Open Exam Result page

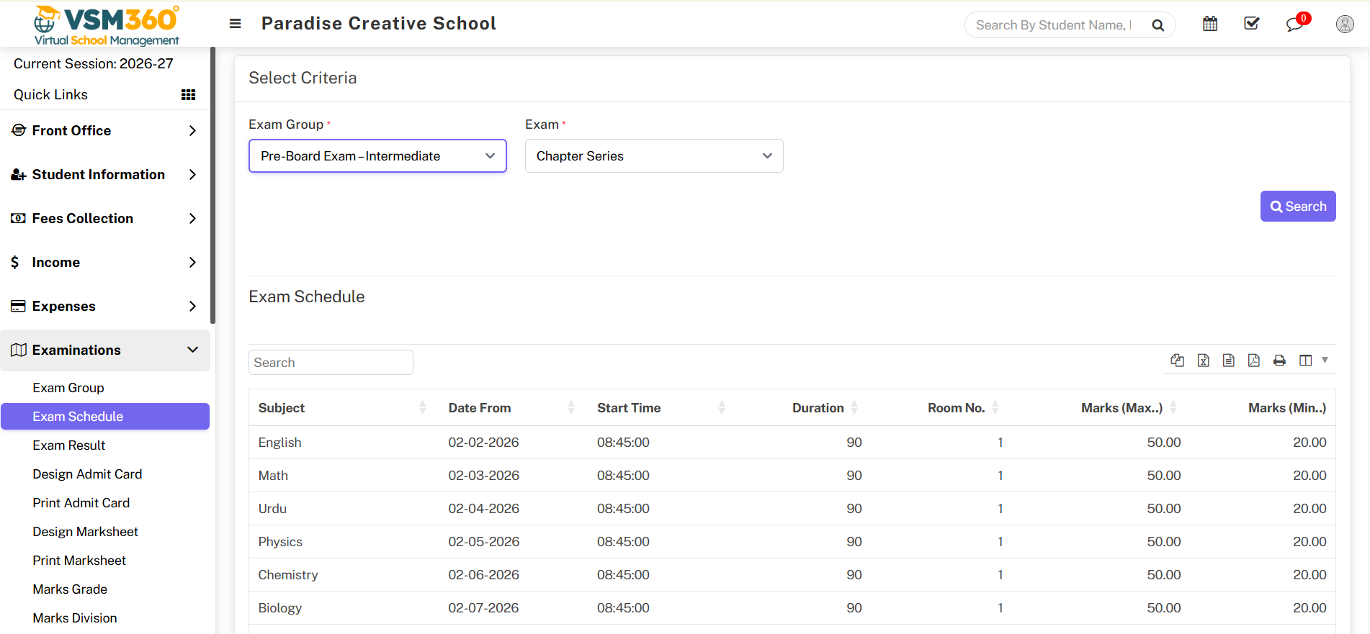pos(69,445)
